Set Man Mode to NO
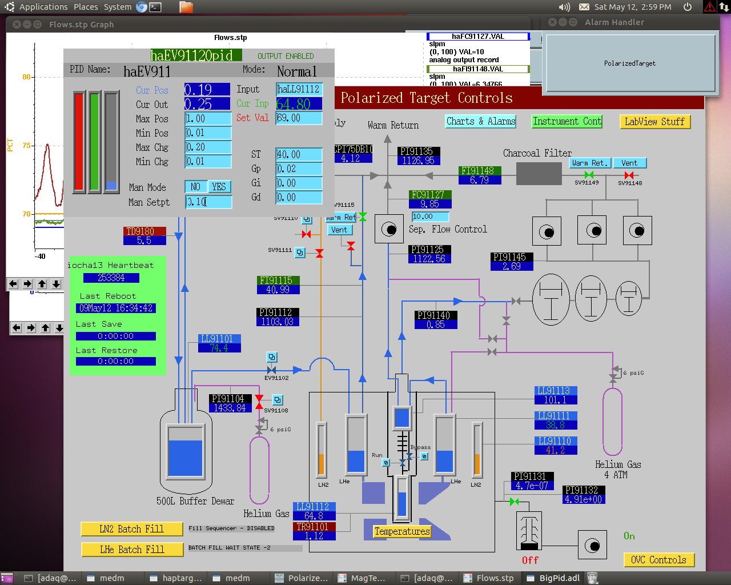This screenshot has width=731, height=585. (196, 187)
